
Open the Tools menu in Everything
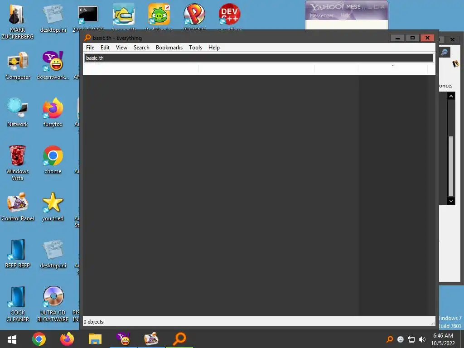(x=196, y=48)
